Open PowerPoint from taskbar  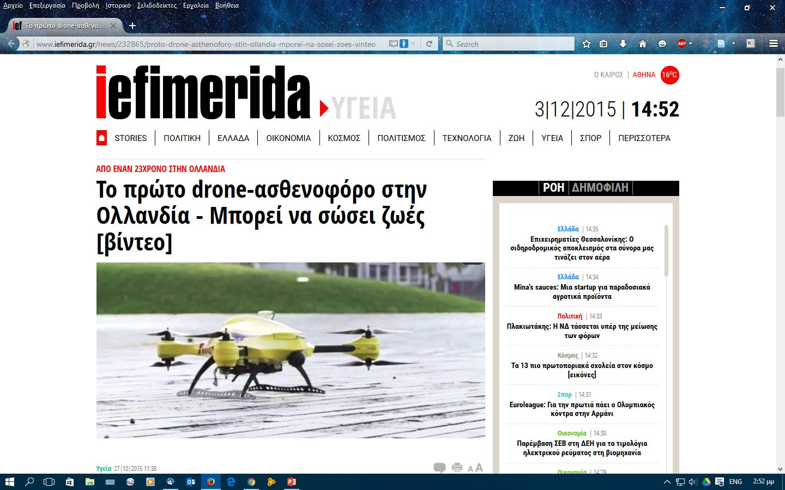pos(292,482)
